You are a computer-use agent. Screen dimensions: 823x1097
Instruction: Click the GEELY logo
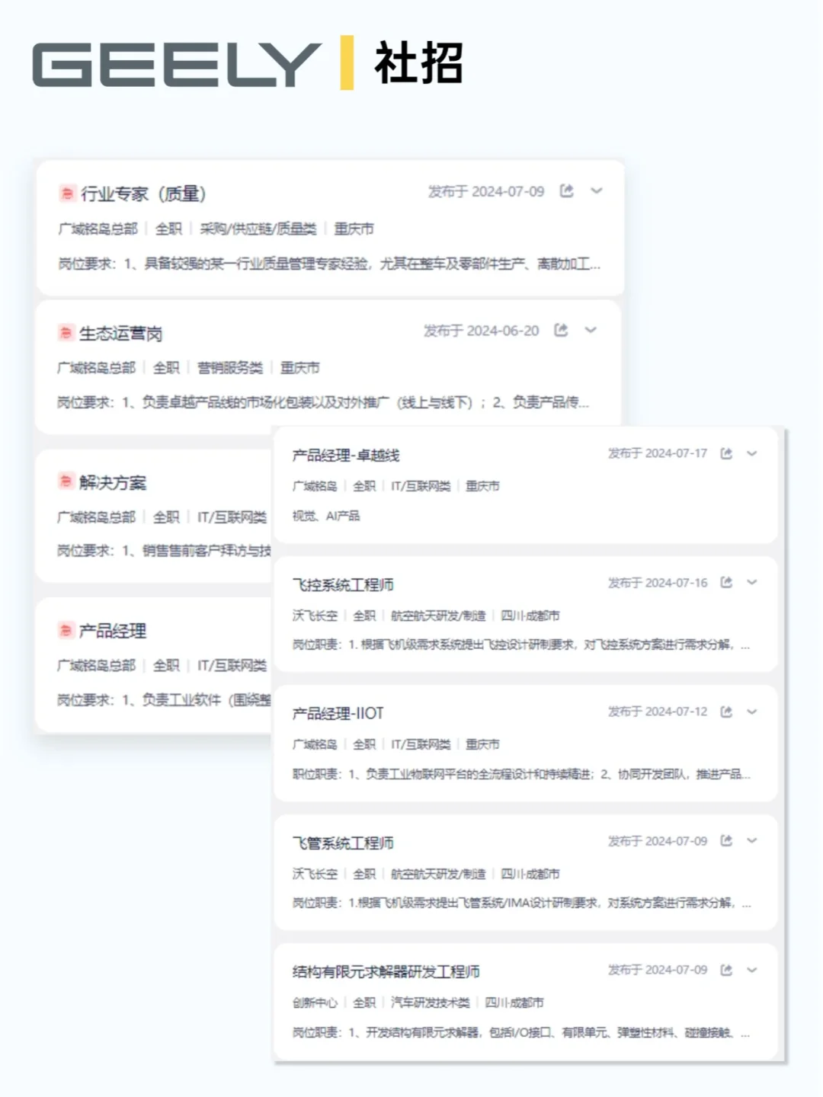(x=176, y=64)
